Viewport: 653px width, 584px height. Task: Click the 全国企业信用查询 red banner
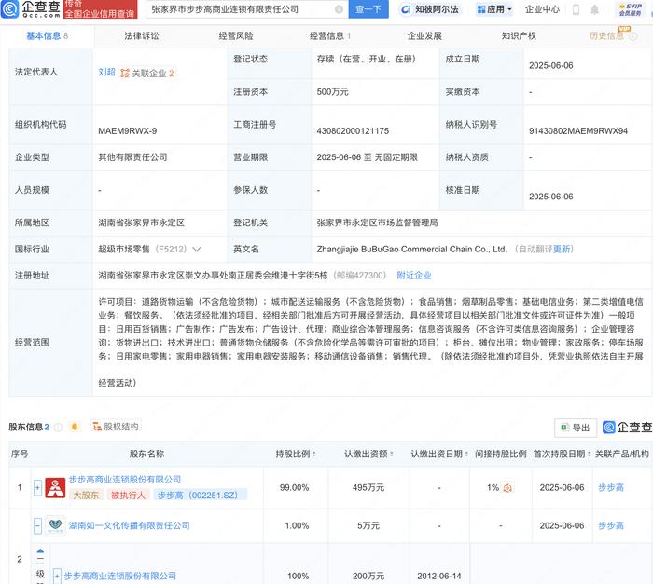[x=100, y=9]
